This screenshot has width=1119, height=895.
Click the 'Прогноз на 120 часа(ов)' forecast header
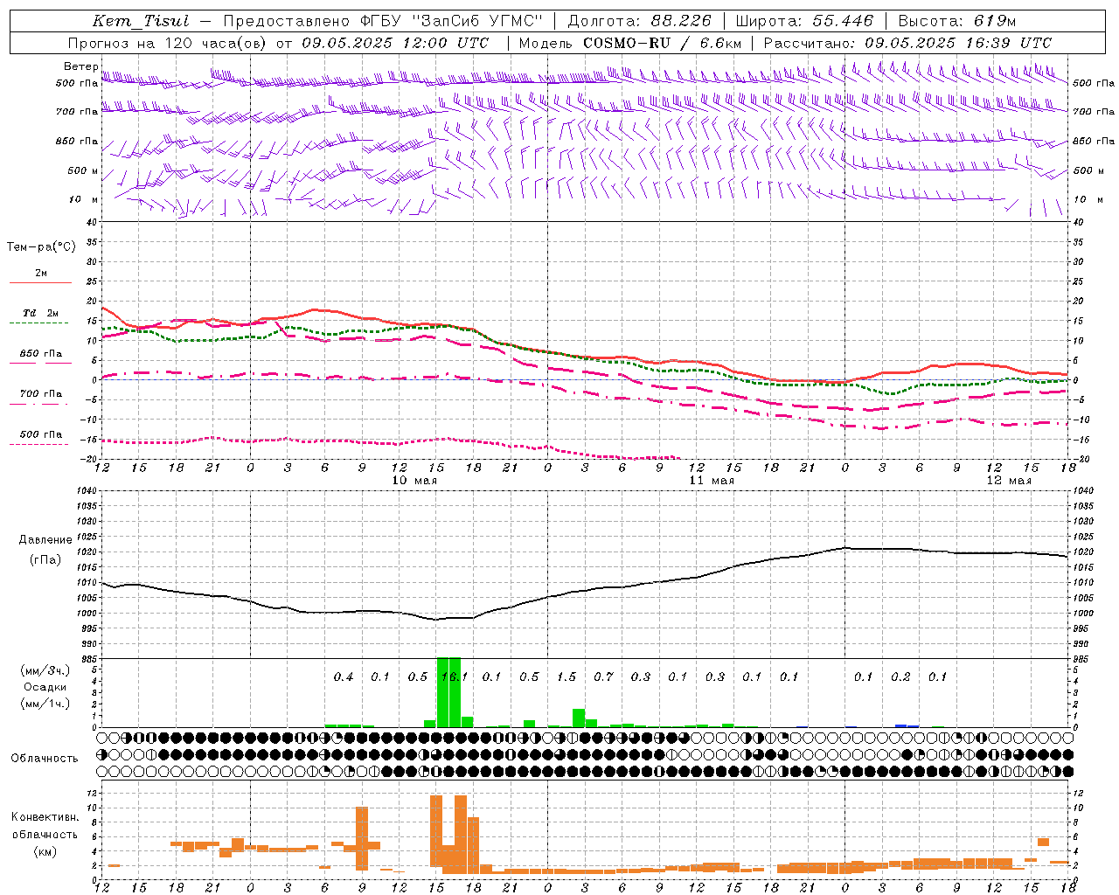(x=168, y=43)
